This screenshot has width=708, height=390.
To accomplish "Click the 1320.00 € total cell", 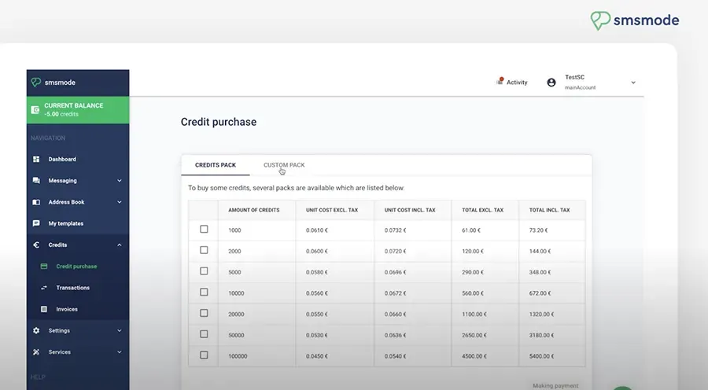I will coord(542,315).
